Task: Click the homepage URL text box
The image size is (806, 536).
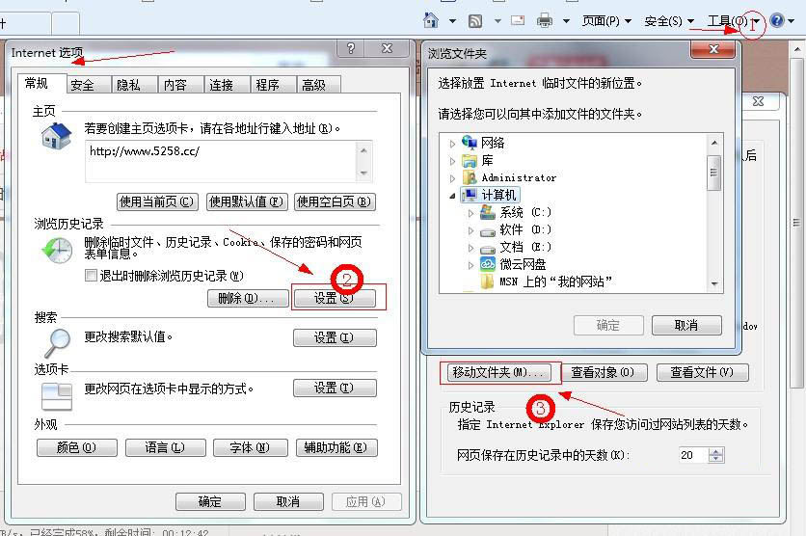Action: point(220,161)
